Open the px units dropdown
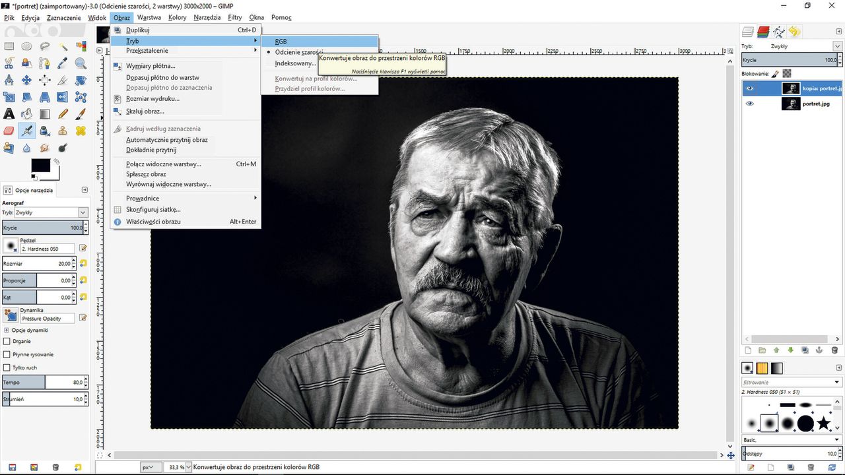This screenshot has height=475, width=845. pos(150,467)
